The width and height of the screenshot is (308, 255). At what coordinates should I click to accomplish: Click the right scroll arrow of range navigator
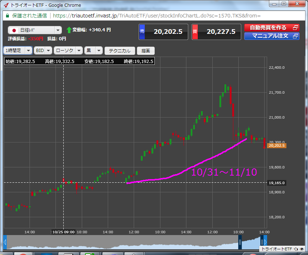pyautogui.click(x=265, y=242)
